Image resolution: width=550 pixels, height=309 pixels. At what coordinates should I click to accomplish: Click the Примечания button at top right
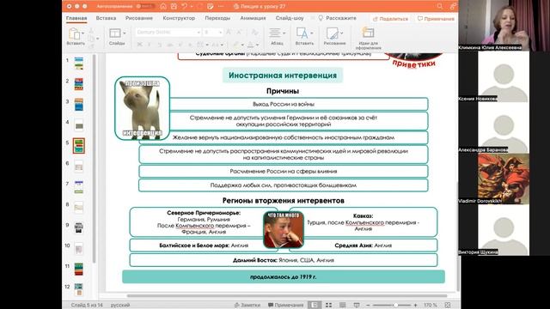(x=436, y=19)
